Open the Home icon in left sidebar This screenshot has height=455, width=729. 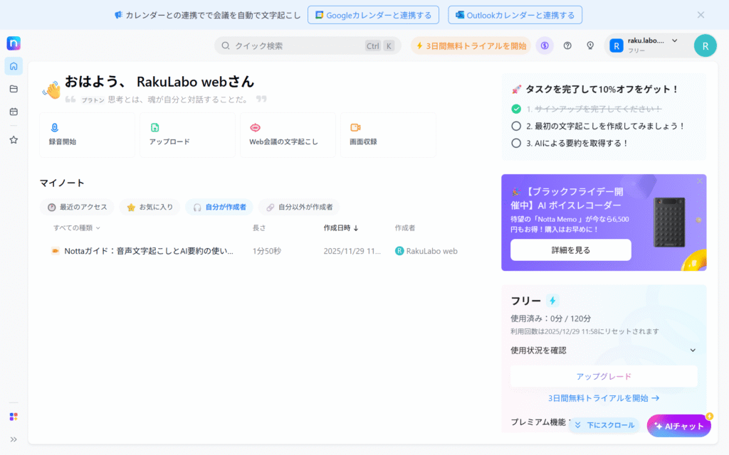pyautogui.click(x=14, y=66)
